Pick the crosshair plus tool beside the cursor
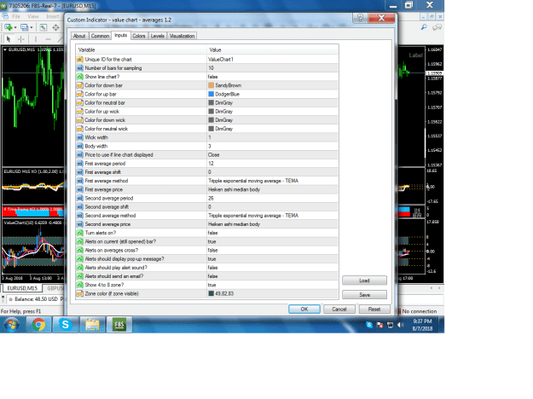Screen dimensions: 533x399 click(x=21, y=39)
